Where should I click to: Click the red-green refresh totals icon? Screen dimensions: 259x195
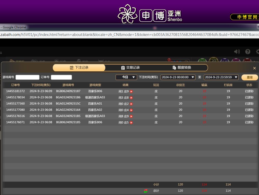146,191
